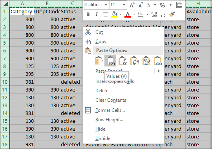The height and width of the screenshot is (149, 212).
Task: Click cell A11 containing 390
Action: pyautogui.click(x=22, y=90)
